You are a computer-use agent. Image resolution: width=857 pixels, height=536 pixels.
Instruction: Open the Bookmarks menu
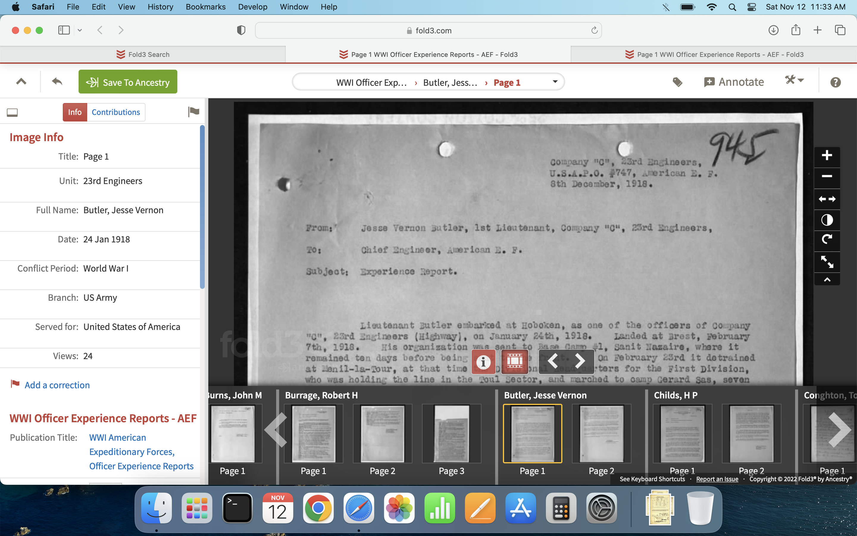click(x=205, y=7)
